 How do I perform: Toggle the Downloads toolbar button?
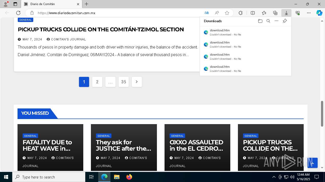pos(286,13)
